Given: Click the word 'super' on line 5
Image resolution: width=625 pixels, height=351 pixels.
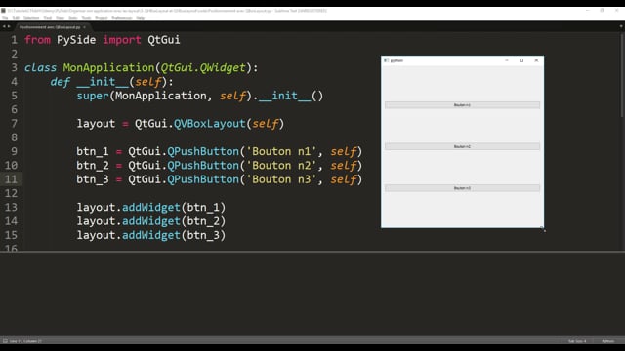Looking at the screenshot, I should click(93, 96).
